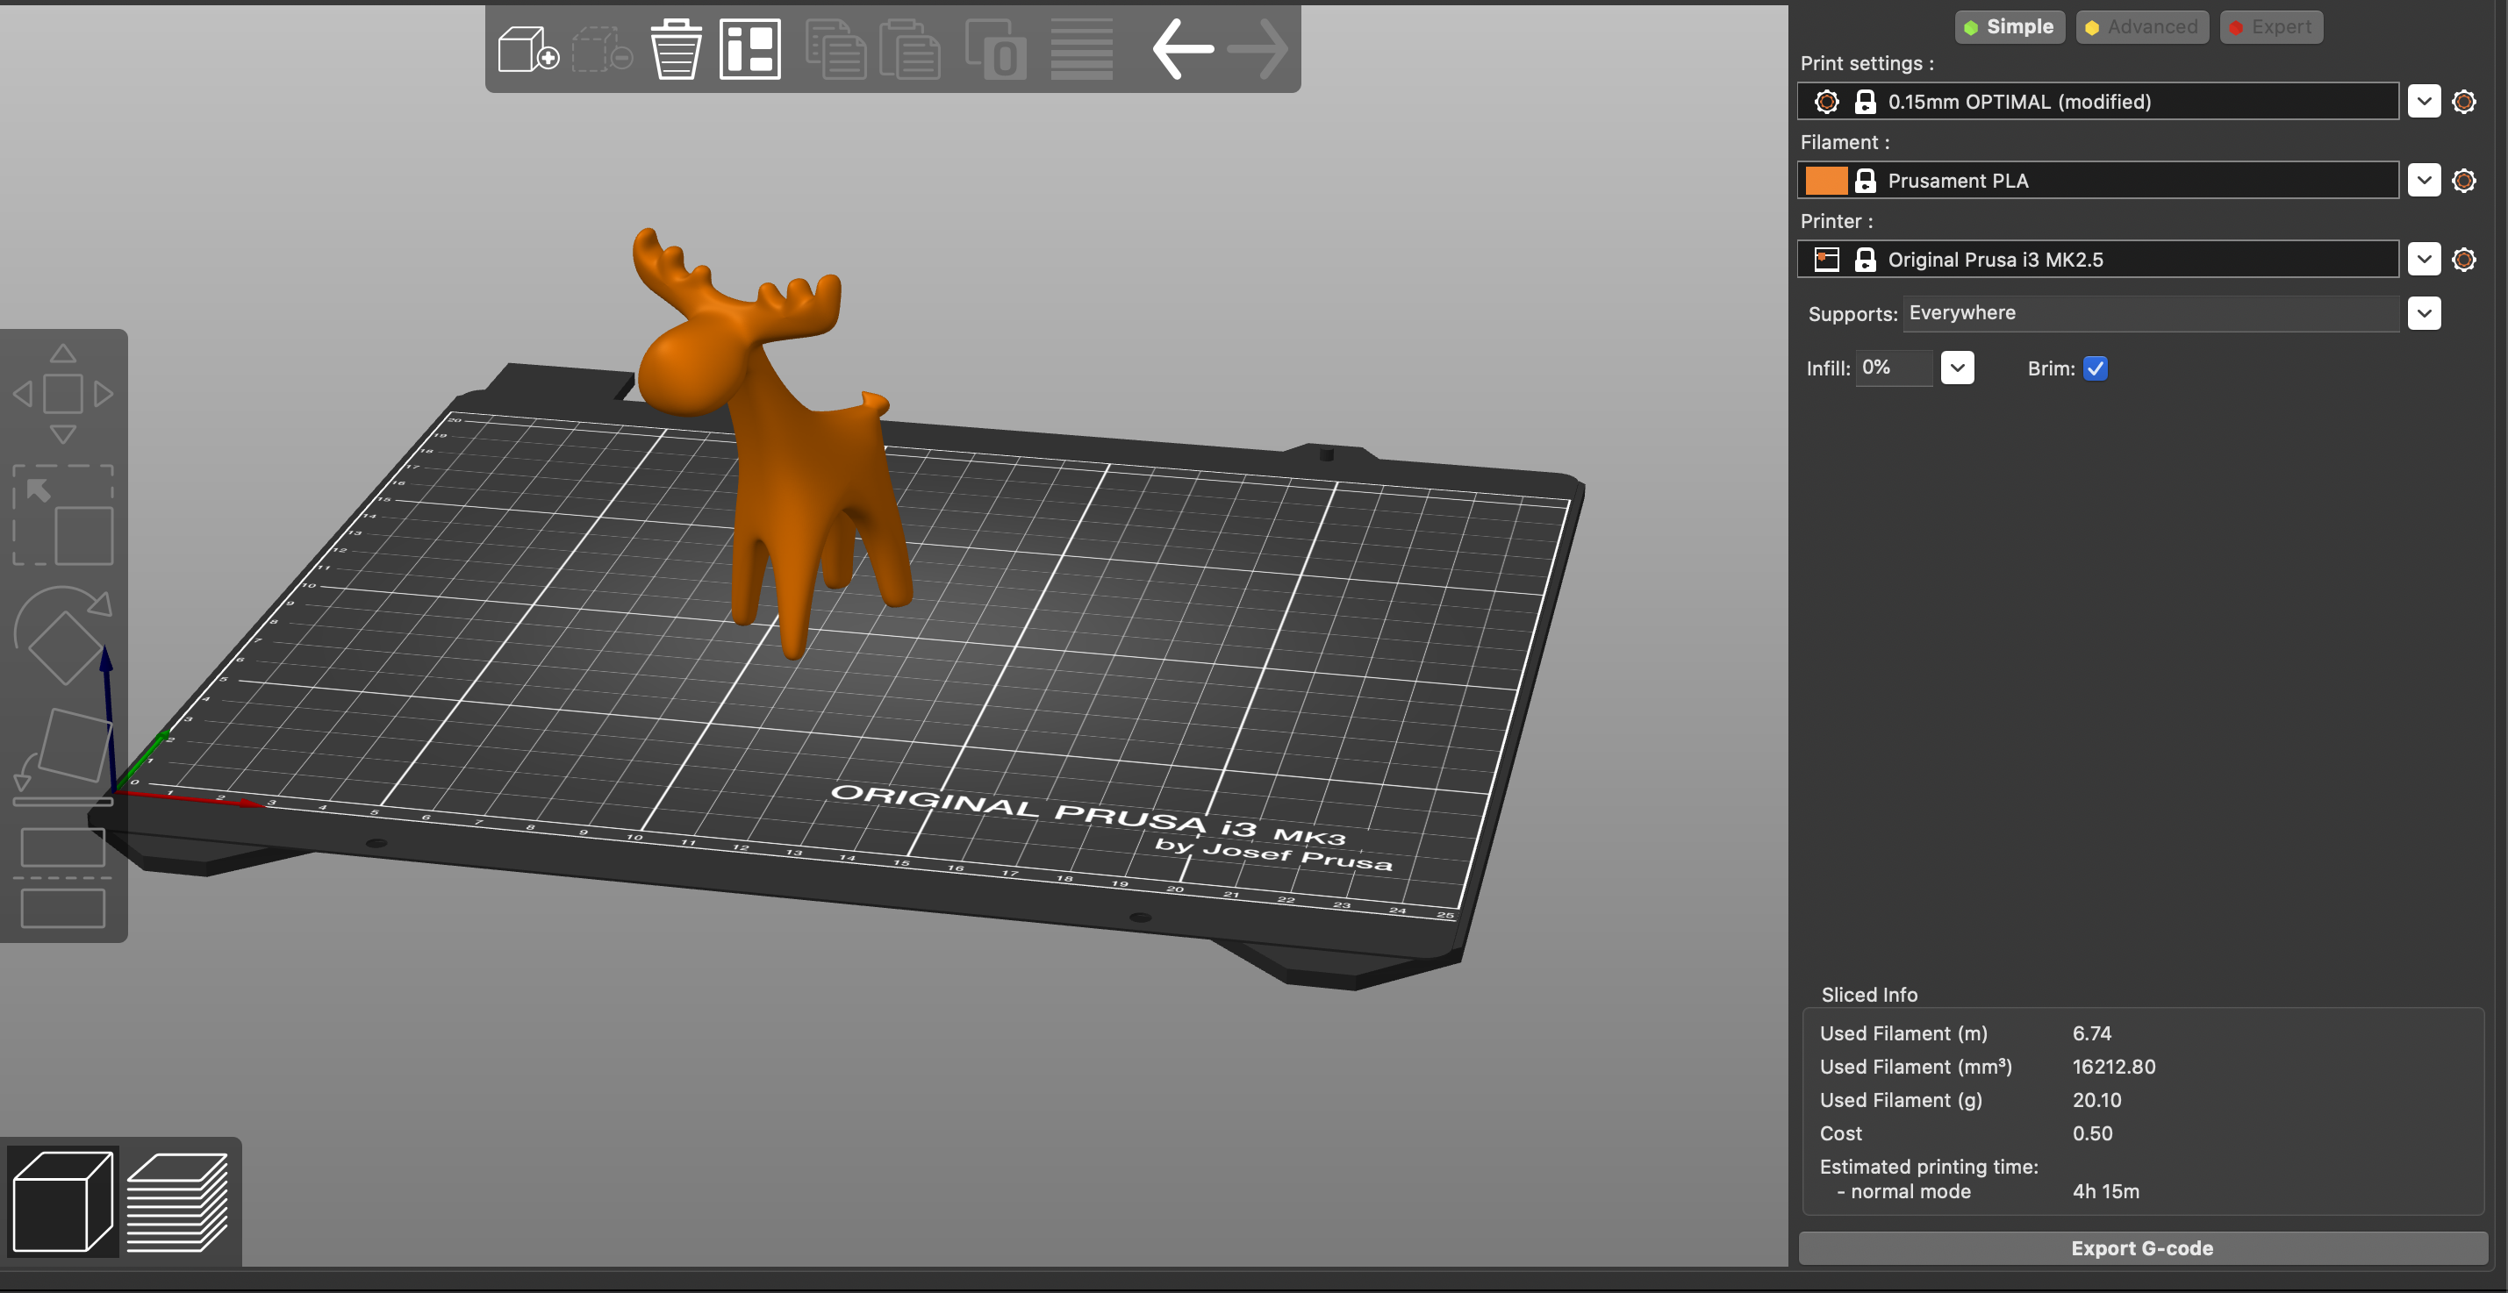Viewport: 2508px width, 1293px height.
Task: Select the Cut tool in left toolbar
Action: pos(63,877)
